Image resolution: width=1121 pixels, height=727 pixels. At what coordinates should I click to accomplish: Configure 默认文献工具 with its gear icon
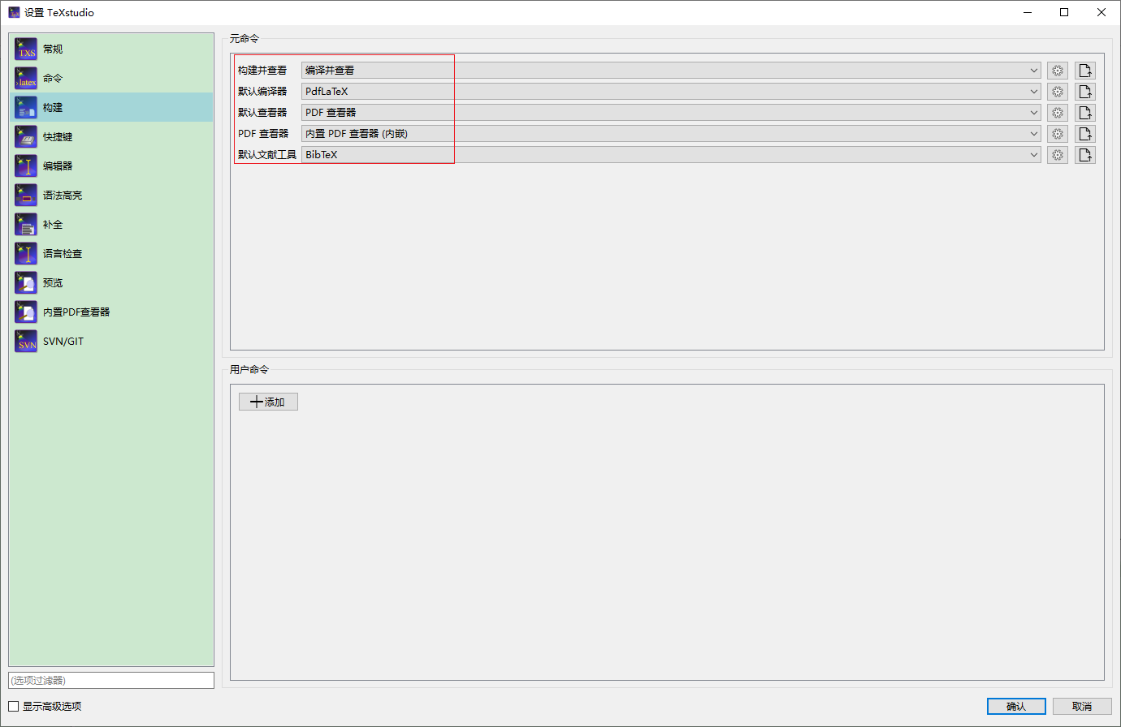[x=1058, y=155]
